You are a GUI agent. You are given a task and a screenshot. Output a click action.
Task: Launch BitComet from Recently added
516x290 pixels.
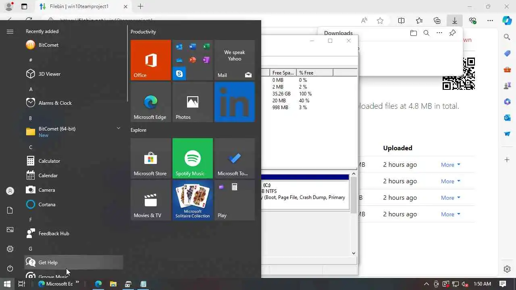pyautogui.click(x=74, y=45)
